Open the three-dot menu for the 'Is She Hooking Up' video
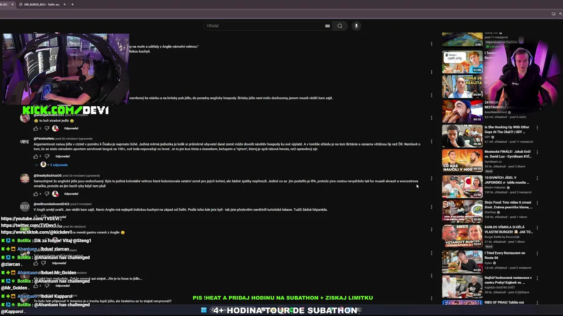Viewport: 563px width, 316px height. pos(537,128)
